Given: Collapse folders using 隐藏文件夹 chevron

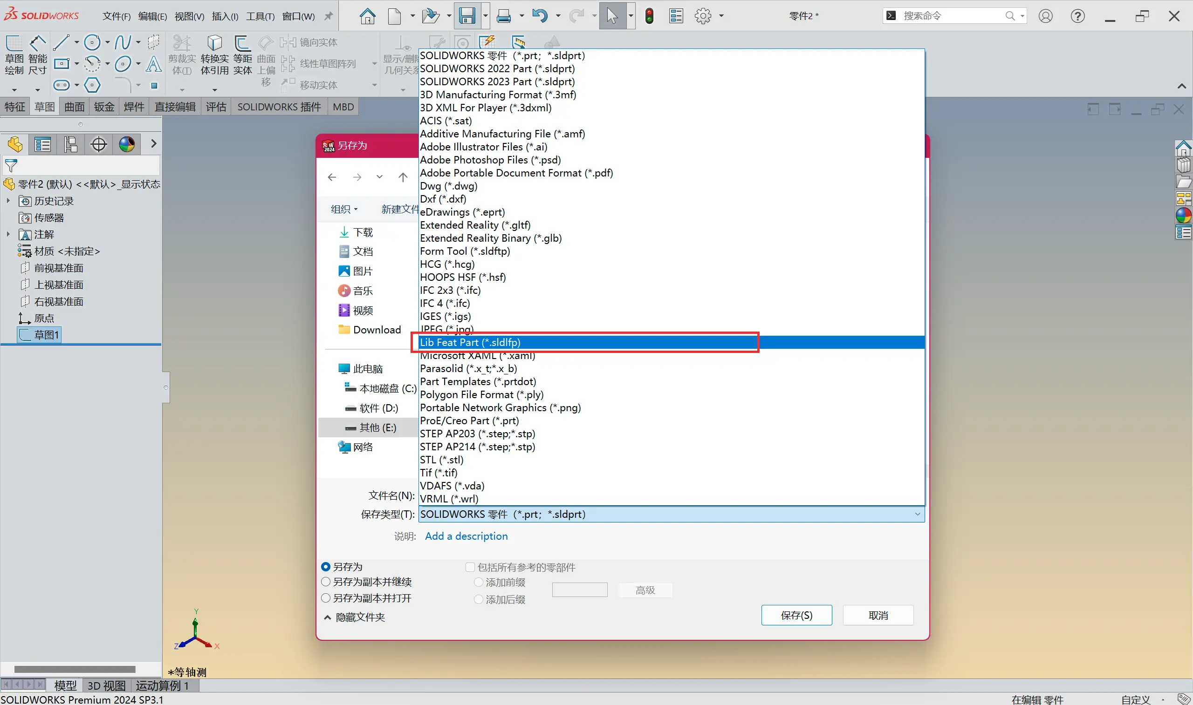Looking at the screenshot, I should 328,617.
